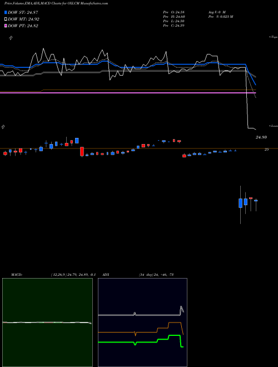Click the last blue candlestick at far right
This screenshot has height=367, width=278.
(256, 201)
